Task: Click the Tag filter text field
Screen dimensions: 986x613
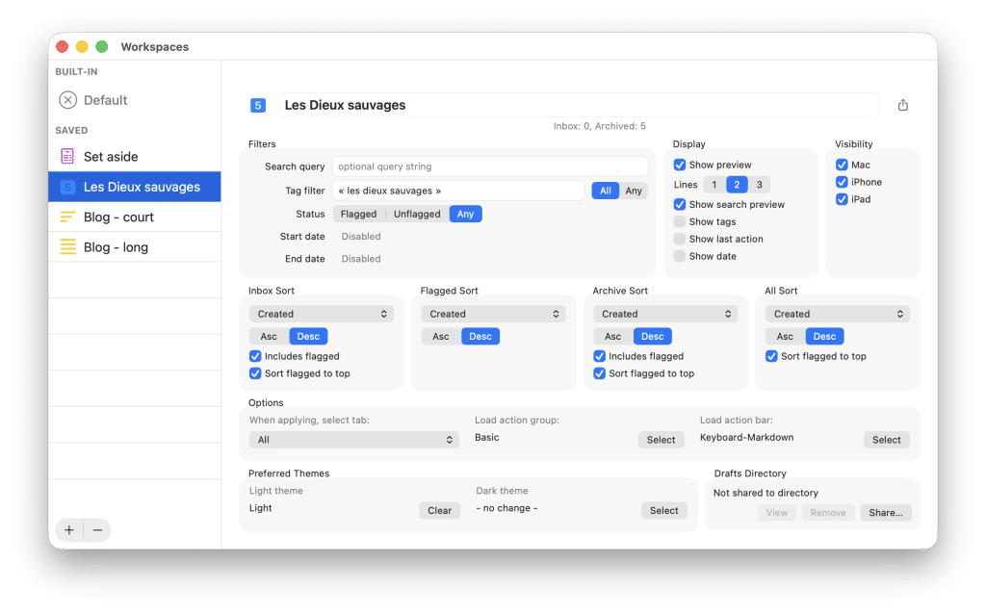Action: point(458,191)
